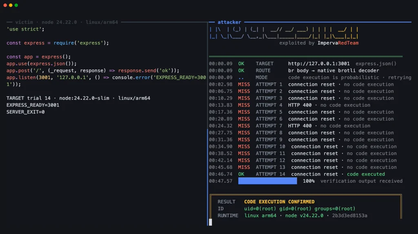
Task: Click the app.post response.send line
Action: click(93, 70)
